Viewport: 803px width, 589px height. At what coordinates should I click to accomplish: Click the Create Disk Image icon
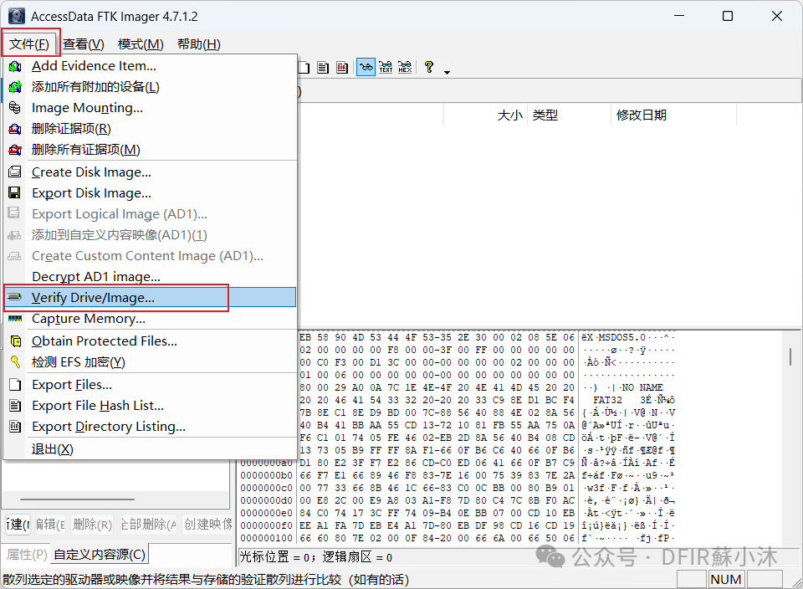pos(15,172)
